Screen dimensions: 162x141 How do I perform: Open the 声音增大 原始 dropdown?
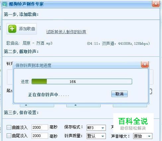[x=143, y=136]
